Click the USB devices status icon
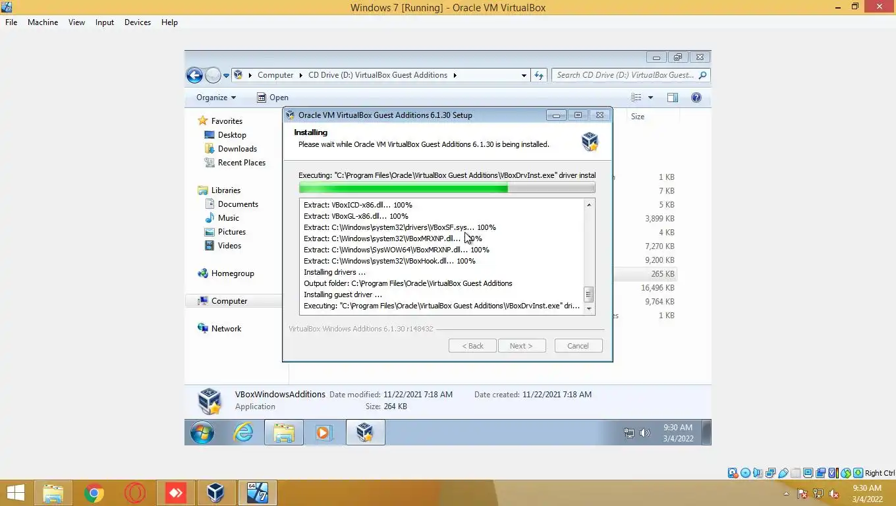Screen dimensions: 896x506 [x=783, y=473]
